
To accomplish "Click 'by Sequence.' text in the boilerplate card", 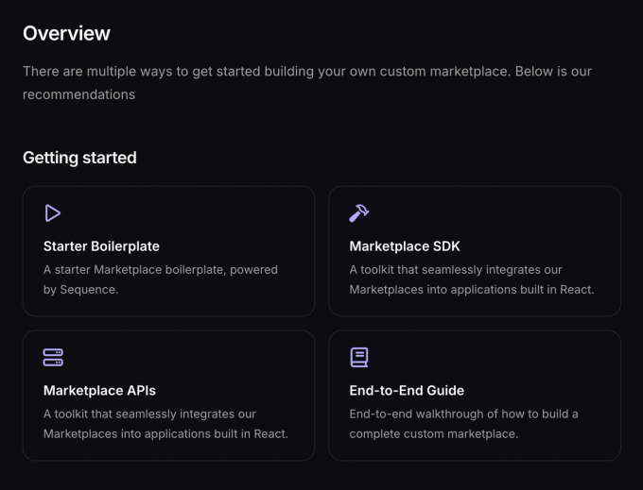I will [x=80, y=290].
